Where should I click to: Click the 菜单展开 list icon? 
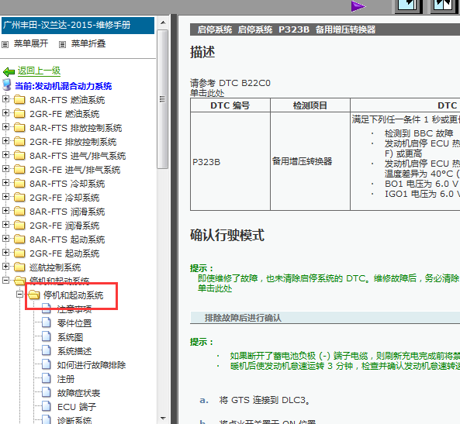(5, 44)
